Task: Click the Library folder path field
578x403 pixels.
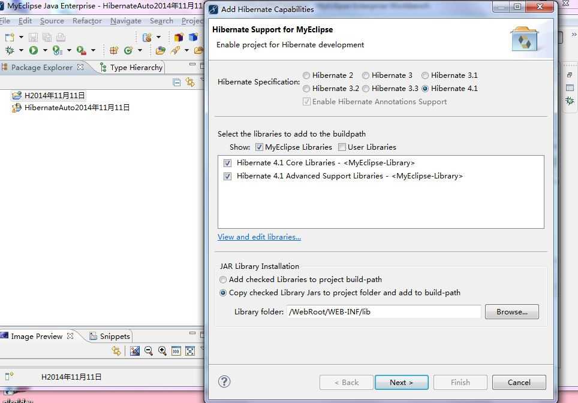Action: click(384, 312)
